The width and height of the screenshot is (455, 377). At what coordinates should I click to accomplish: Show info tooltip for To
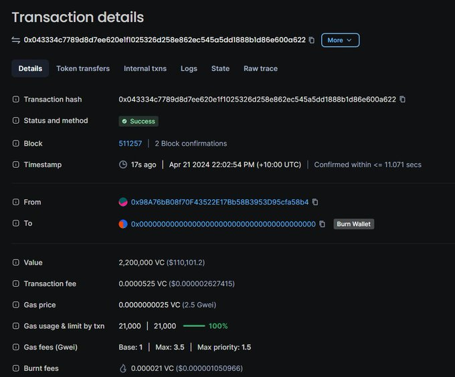point(16,223)
